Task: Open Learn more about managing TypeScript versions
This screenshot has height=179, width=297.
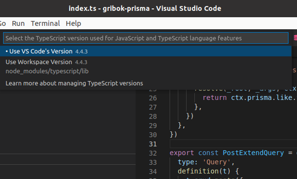Action: [146, 83]
